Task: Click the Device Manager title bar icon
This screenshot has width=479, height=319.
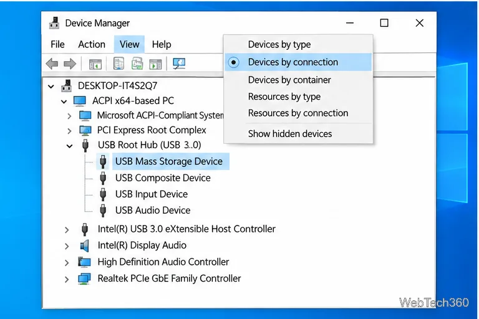Action: (x=54, y=23)
